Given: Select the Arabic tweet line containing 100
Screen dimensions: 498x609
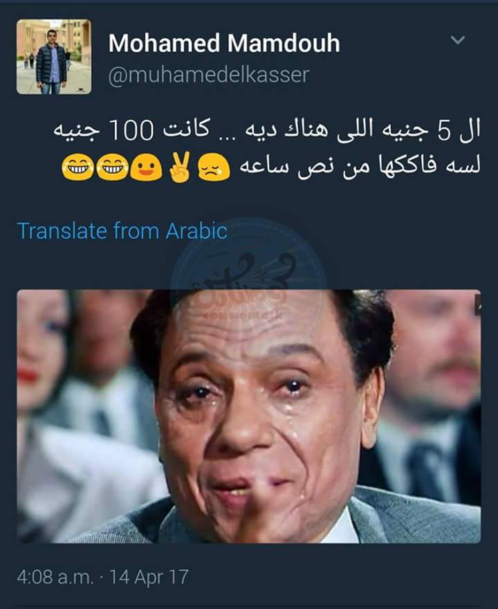Looking at the screenshot, I should 267,130.
